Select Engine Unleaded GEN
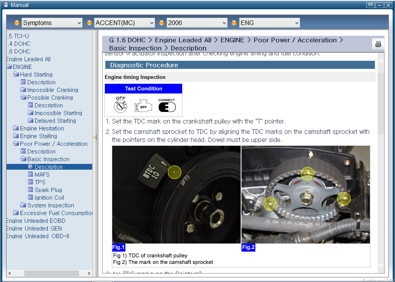The width and height of the screenshot is (395, 282). point(34,229)
